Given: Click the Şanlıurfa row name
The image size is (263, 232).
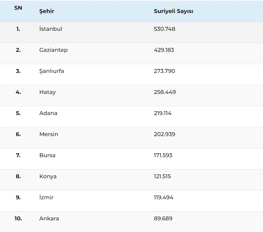Looking at the screenshot, I should (x=51, y=71).
